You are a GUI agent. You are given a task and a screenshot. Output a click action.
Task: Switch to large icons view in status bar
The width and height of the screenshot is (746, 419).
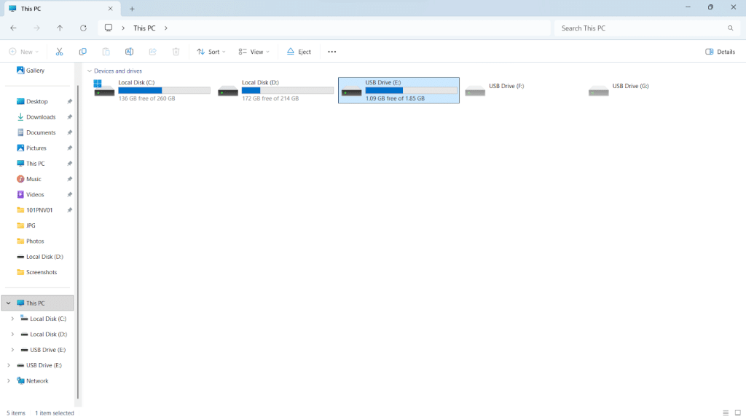click(737, 413)
